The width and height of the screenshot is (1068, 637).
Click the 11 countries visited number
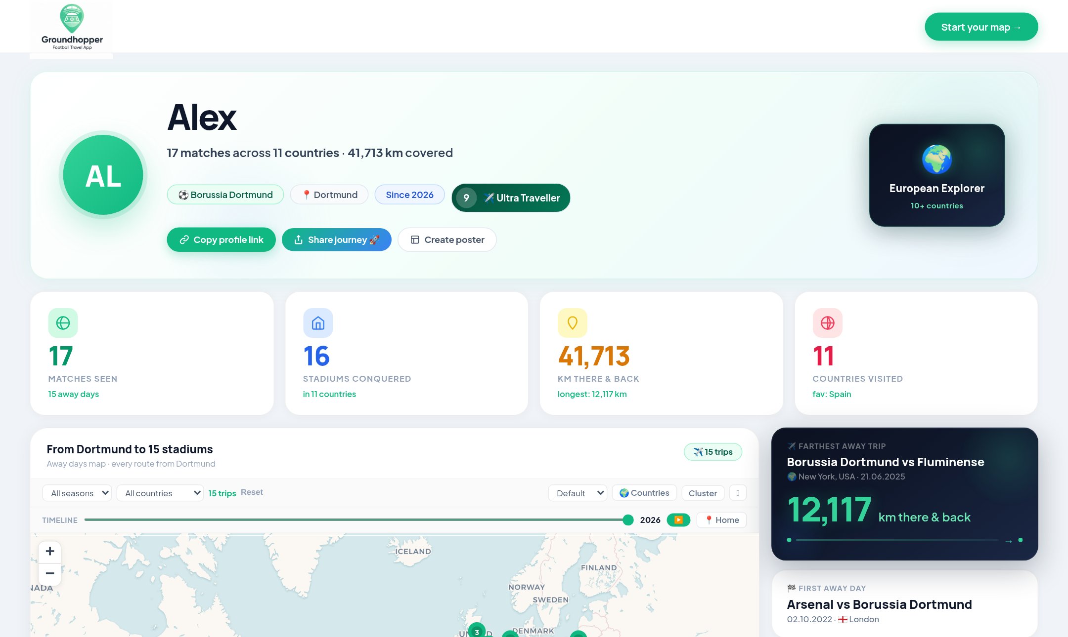pos(823,356)
